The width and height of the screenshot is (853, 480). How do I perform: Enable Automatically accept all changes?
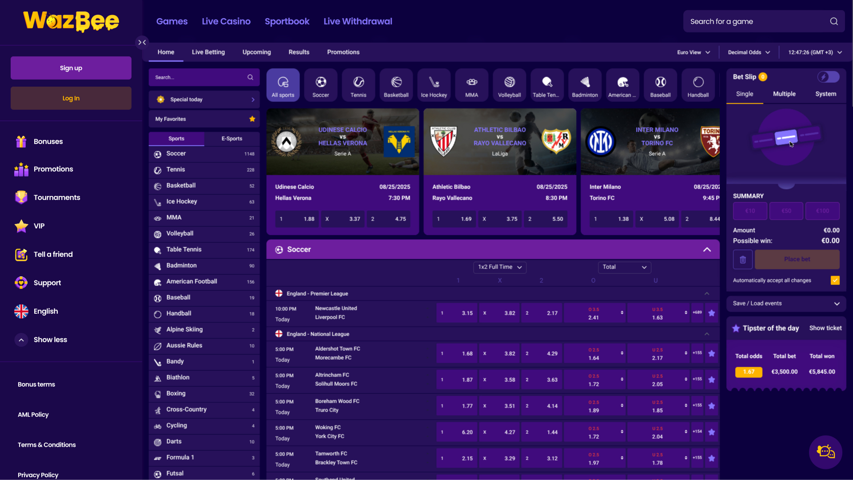835,280
